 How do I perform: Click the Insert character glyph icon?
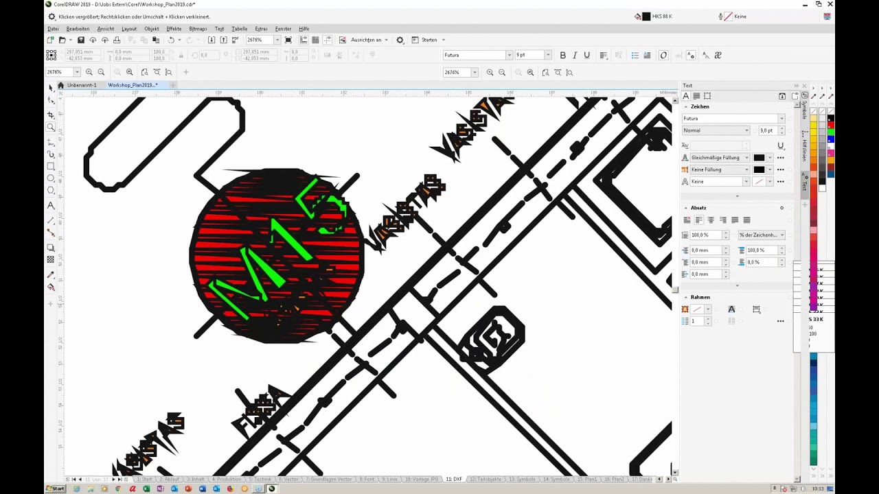[718, 55]
